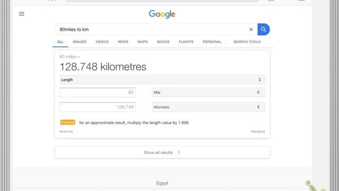Image resolution: width=339 pixels, height=191 pixels.
Task: Click the formula text 'multiply the length value by 1.609'
Action: click(158, 123)
